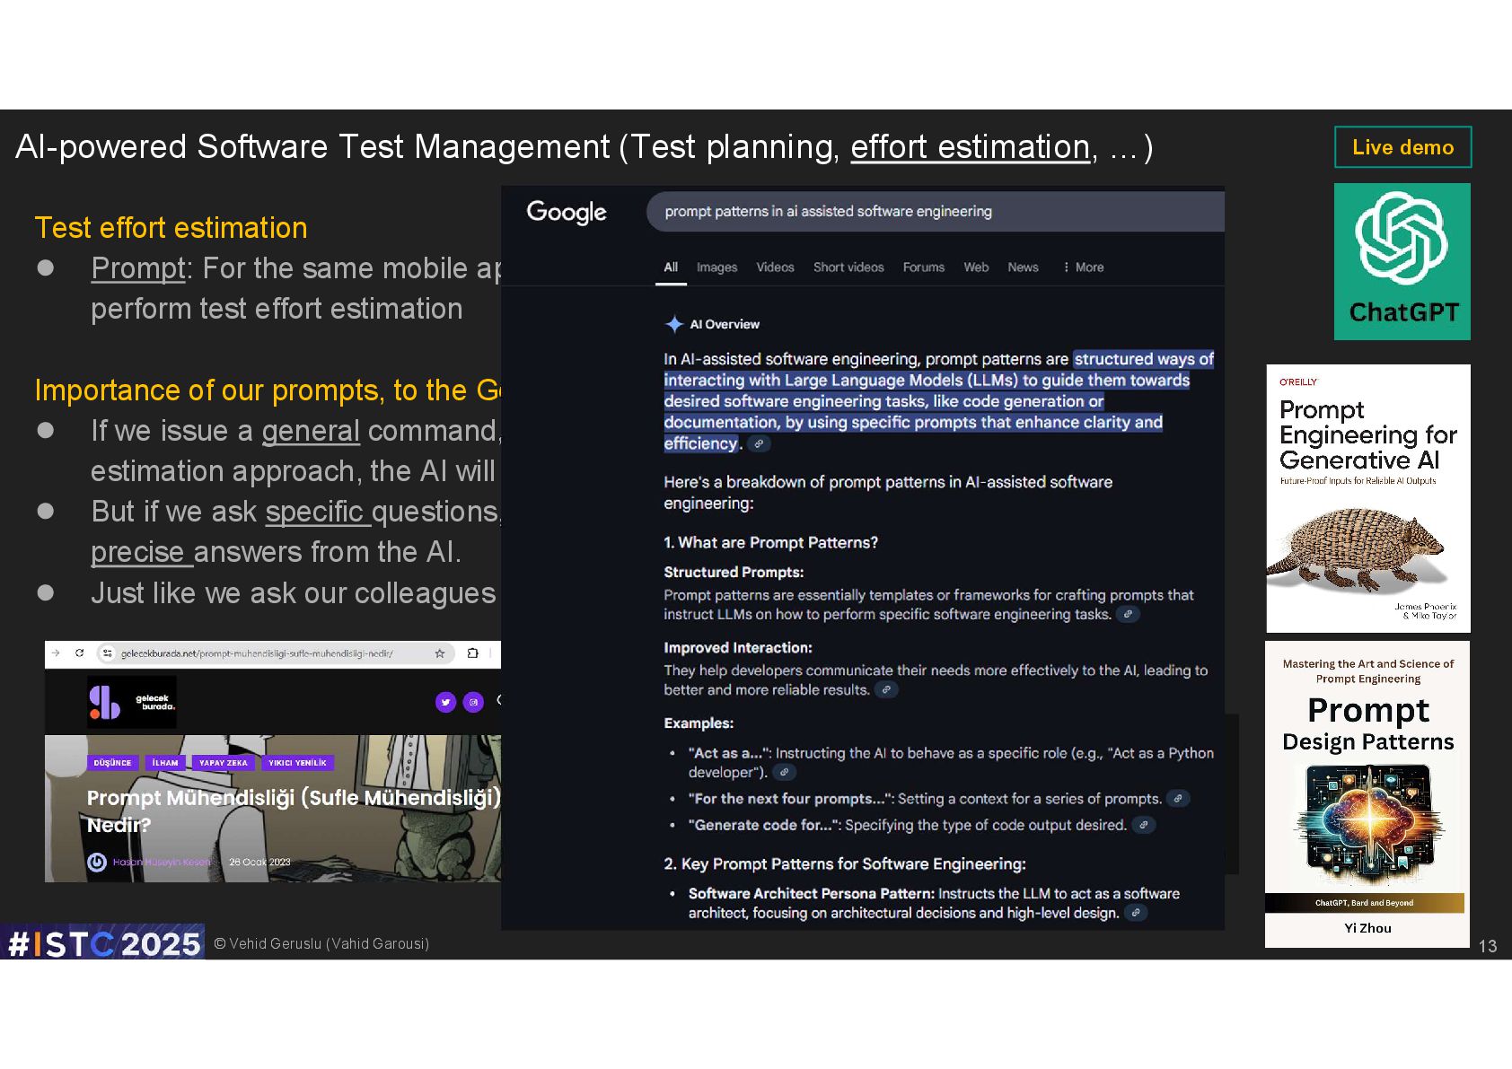Click the YIKICI YENİLİK tag button
Image resolution: width=1512 pixels, height=1069 pixels.
click(298, 763)
